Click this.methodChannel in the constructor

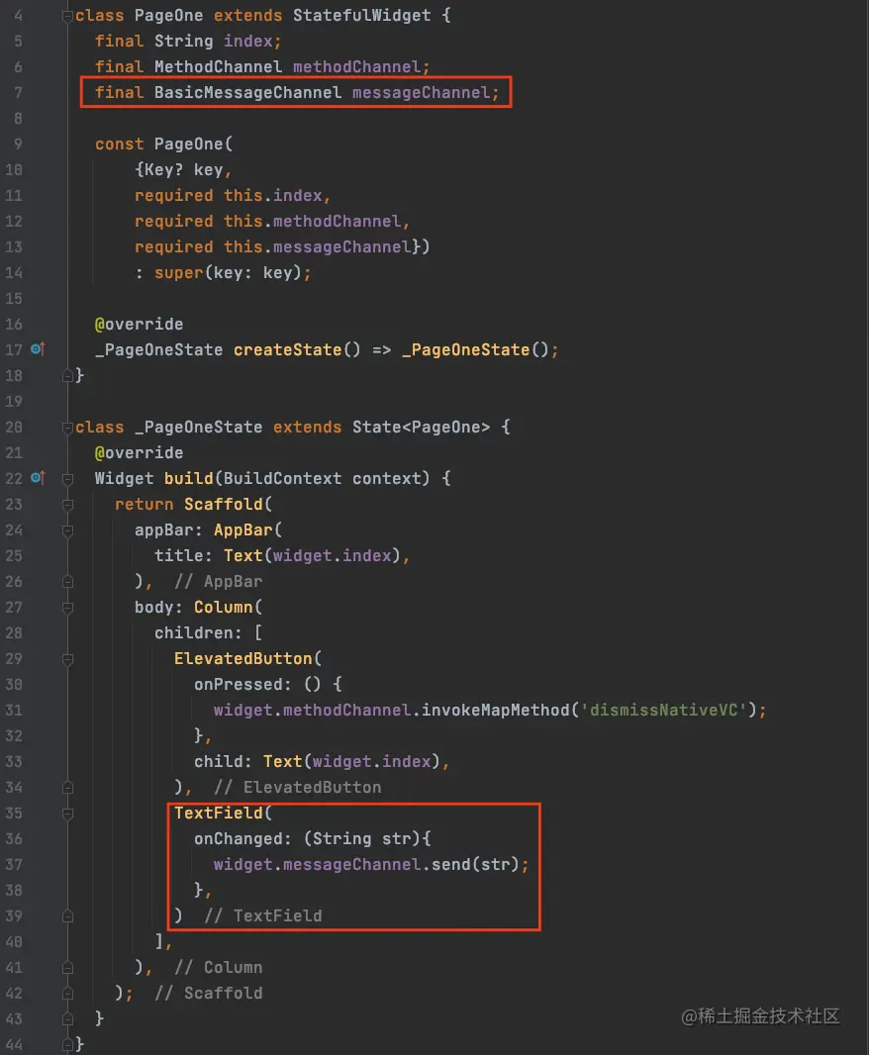click(313, 221)
